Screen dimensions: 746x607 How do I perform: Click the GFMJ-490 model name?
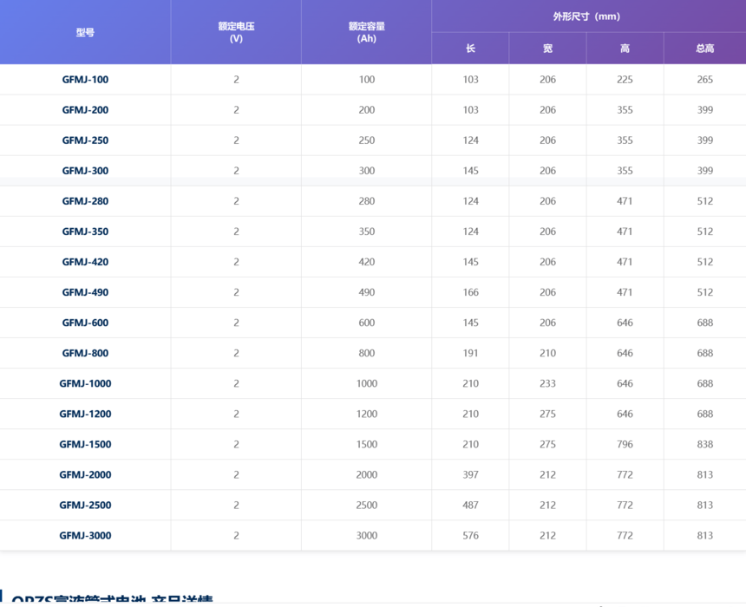pyautogui.click(x=85, y=292)
